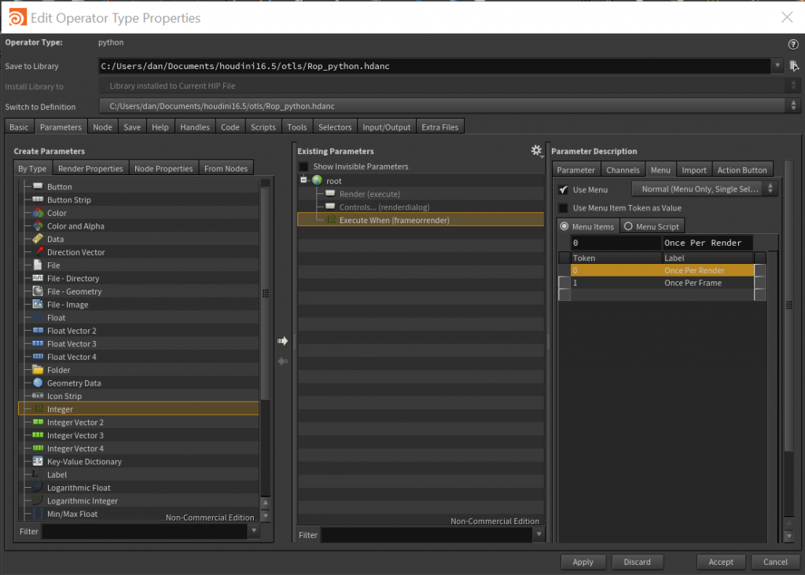Viewport: 805px width, 575px height.
Task: Click the Discard button
Action: (637, 562)
